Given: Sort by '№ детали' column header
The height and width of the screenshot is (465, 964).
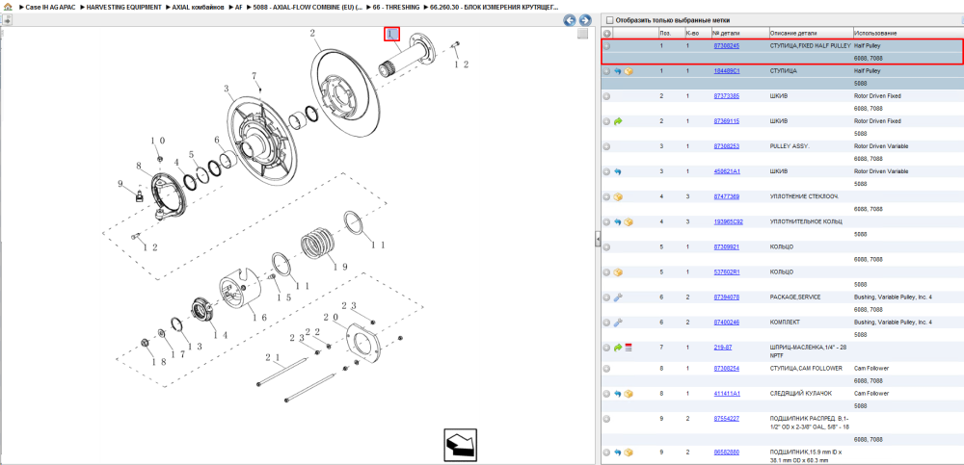Looking at the screenshot, I should coord(739,33).
